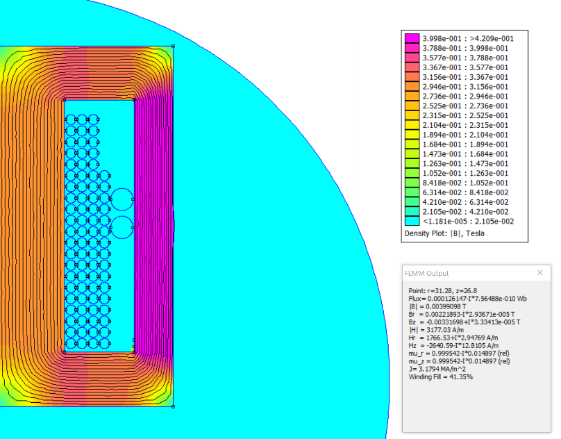Screen dimensions: 561x439
Task: Click the green 8.418e-002 : 1.052e-001 legend swatch
Action: click(412, 183)
